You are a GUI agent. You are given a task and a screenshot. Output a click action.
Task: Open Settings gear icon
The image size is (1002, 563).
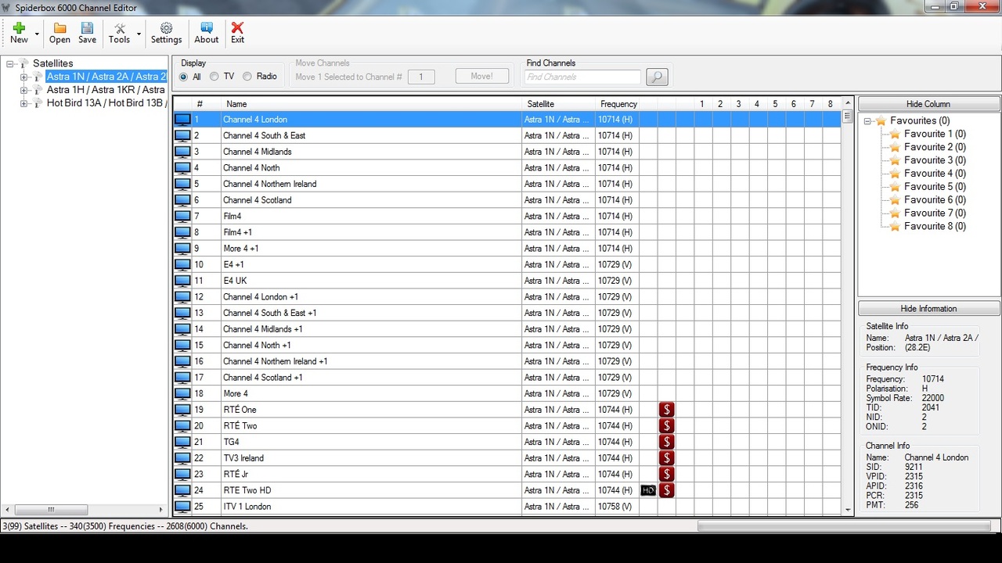click(166, 29)
